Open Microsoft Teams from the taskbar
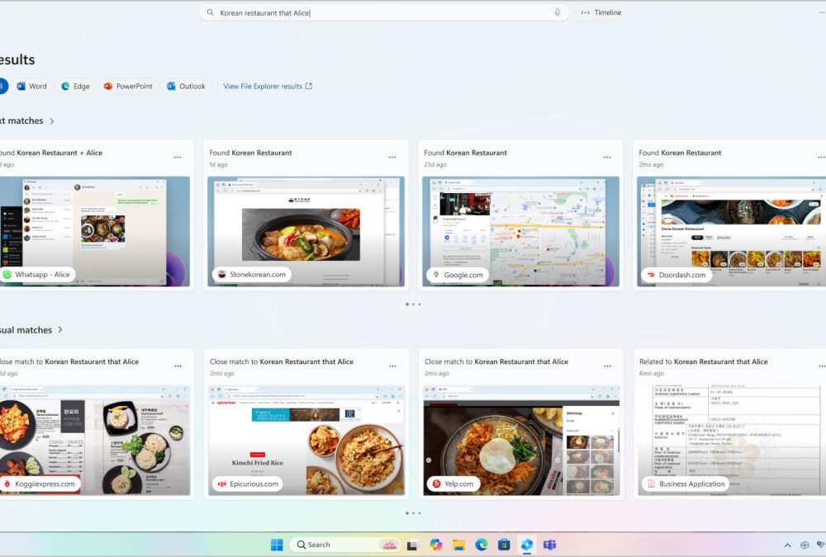The width and height of the screenshot is (826, 557). (x=549, y=545)
